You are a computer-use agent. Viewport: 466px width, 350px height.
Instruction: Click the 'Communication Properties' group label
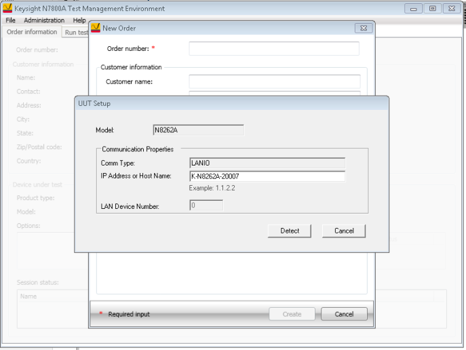tap(138, 149)
